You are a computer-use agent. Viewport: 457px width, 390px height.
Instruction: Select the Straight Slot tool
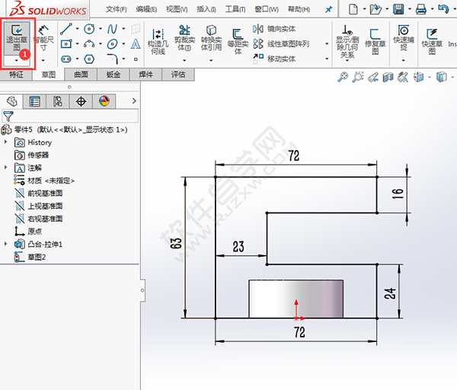coord(66,59)
